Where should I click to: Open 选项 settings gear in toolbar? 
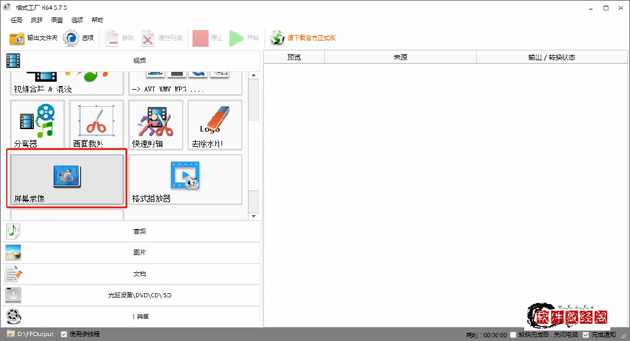(x=78, y=38)
